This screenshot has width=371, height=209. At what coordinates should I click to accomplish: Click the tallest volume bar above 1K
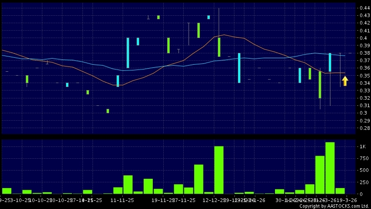(x=330, y=168)
